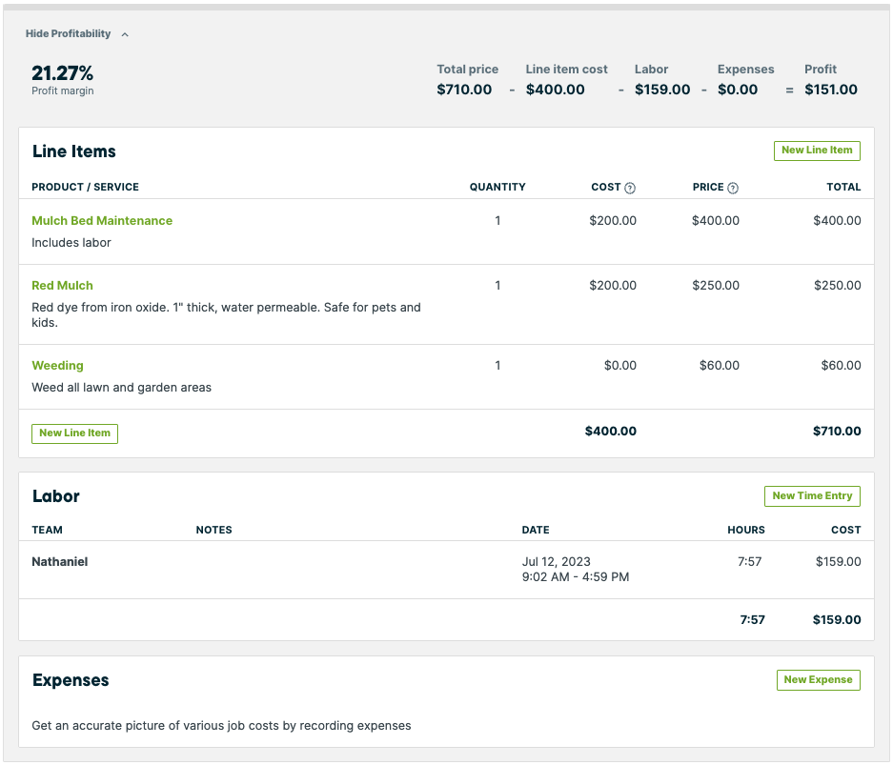Viewport: 893px width, 765px height.
Task: Click the top New Line Item button
Action: pyautogui.click(x=816, y=151)
